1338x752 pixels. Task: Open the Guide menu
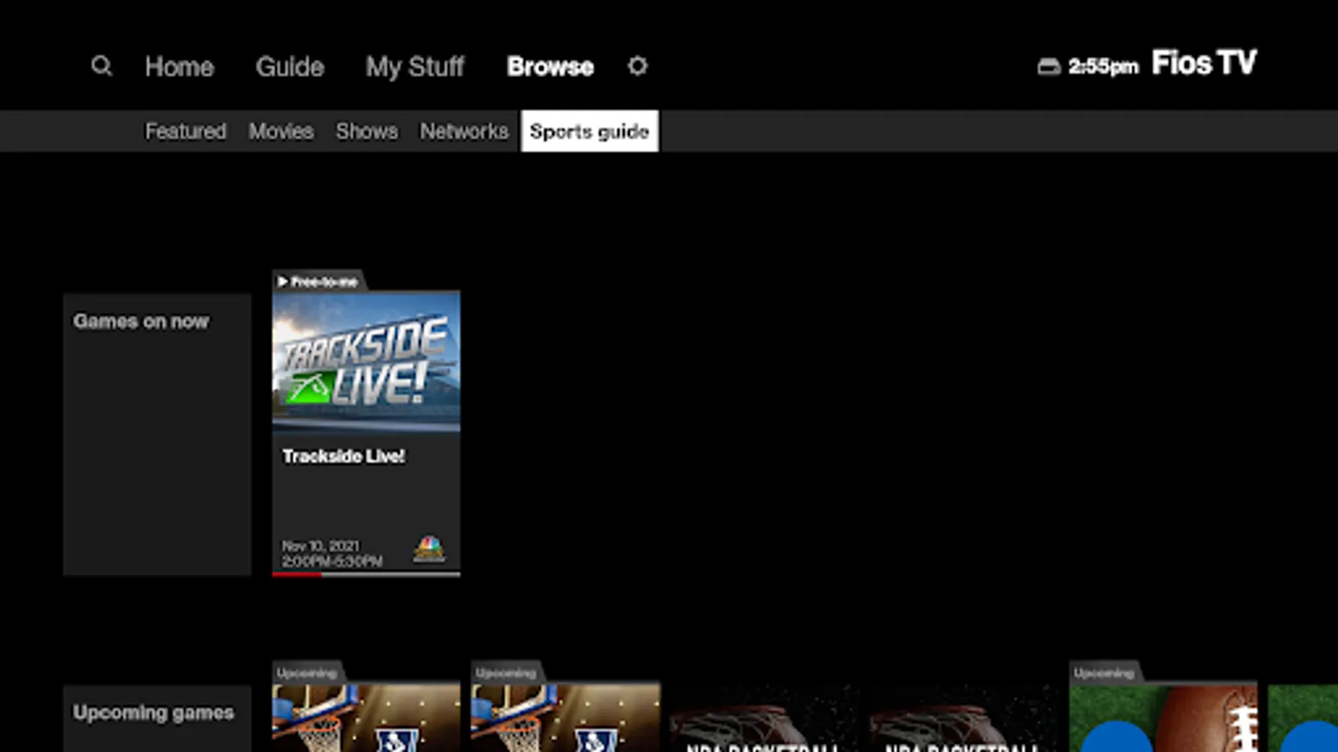pyautogui.click(x=289, y=67)
